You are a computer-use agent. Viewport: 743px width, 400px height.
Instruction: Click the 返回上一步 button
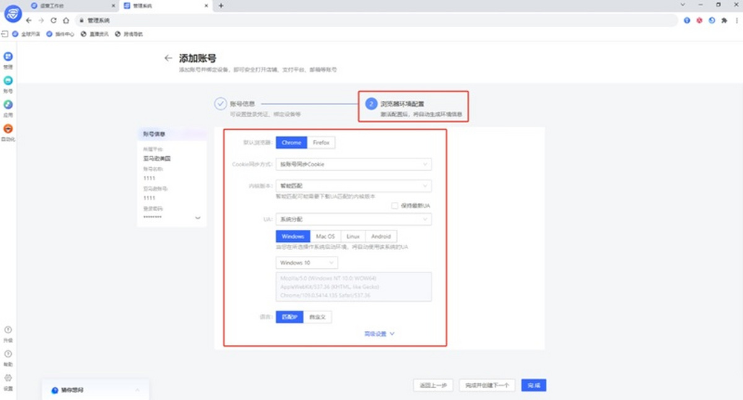[433, 385]
